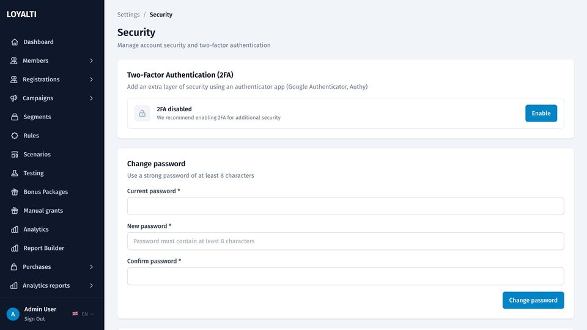Click 'We recommend enabling 2FA' text

[x=219, y=117]
